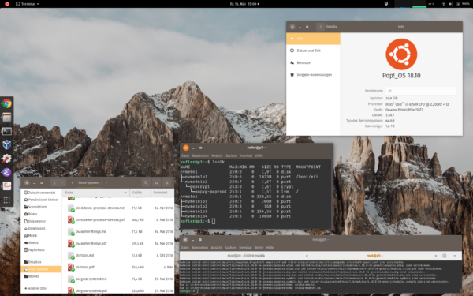Open the Dropbox folder in file sidebar
Screen dimensions: 473x296
click(41, 262)
